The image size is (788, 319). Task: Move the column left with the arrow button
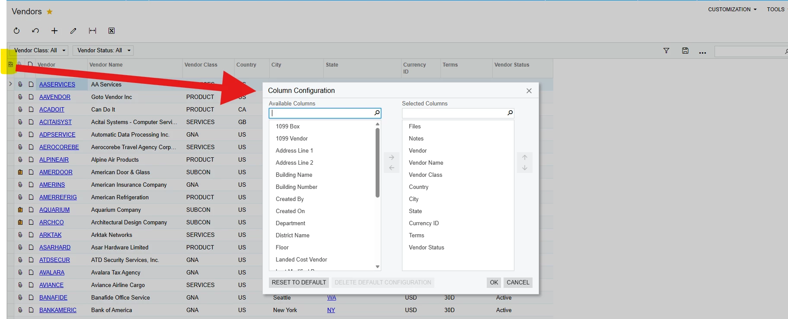392,168
